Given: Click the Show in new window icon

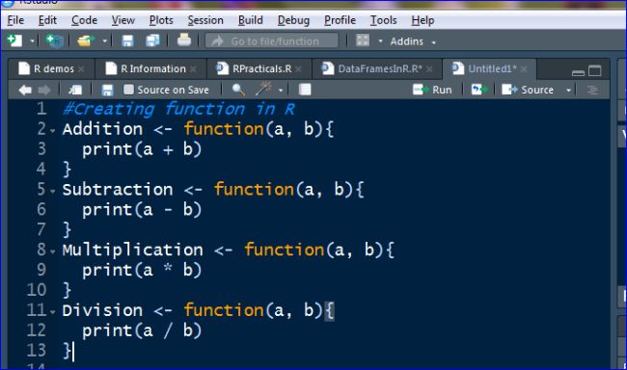Looking at the screenshot, I should (75, 90).
